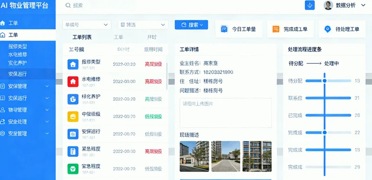Click the 请现间上传图片 text area
Viewport: 372px width, 180px height.
[226, 113]
